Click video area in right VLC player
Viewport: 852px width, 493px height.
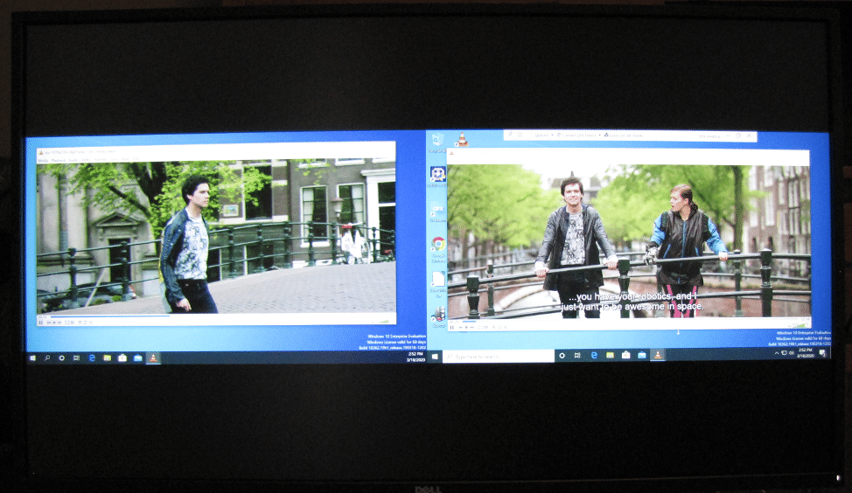[x=629, y=242]
